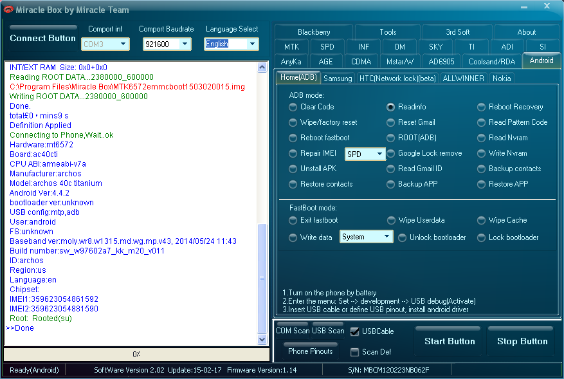Click the log scroll down arrow
The height and width of the screenshot is (379, 564).
pos(262,339)
